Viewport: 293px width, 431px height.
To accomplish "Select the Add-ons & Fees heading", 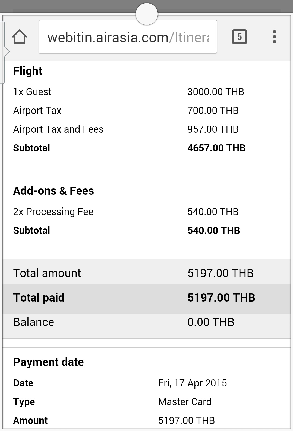I will [53, 191].
